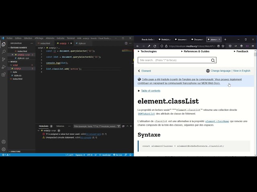Expand MDN Technologies menu

click(147, 52)
